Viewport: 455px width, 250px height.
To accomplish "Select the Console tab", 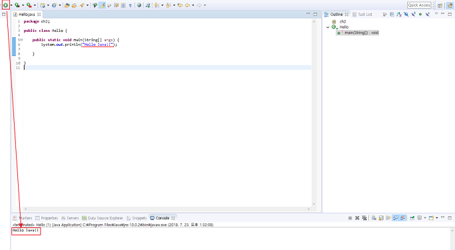I will (x=162, y=218).
